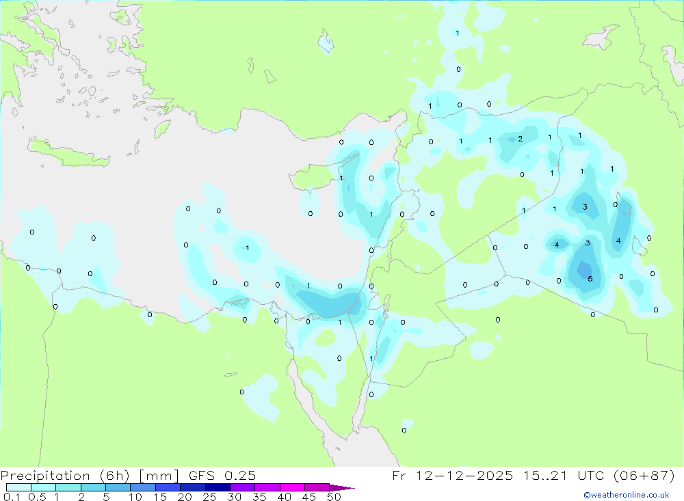Pick the 45–50 mm legend swatch
Viewport: 684px width, 501px height.
pos(317,487)
